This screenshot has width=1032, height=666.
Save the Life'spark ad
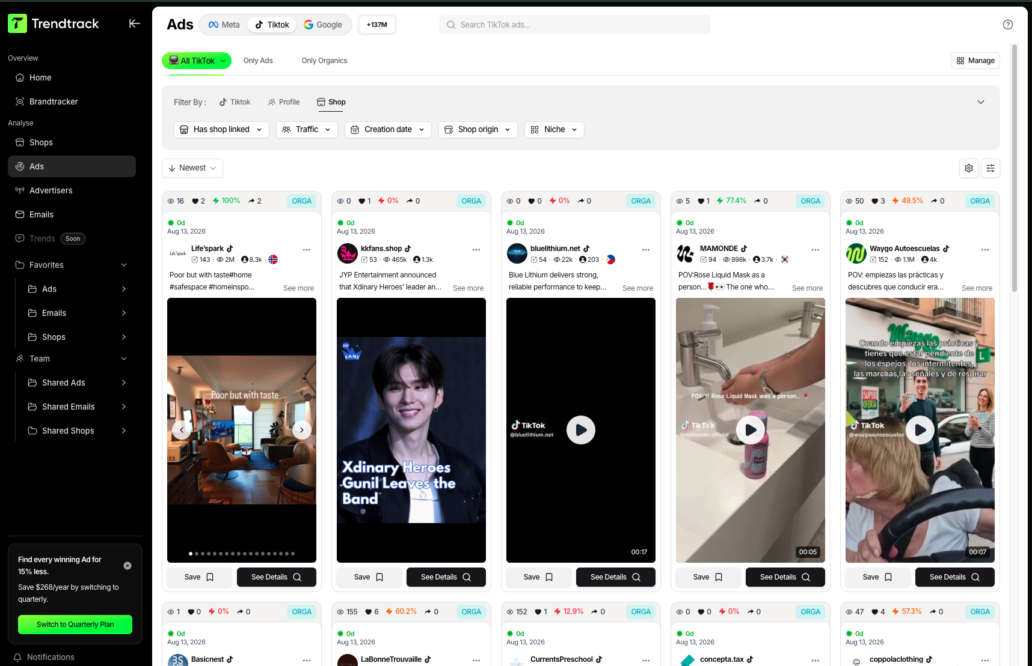click(199, 577)
